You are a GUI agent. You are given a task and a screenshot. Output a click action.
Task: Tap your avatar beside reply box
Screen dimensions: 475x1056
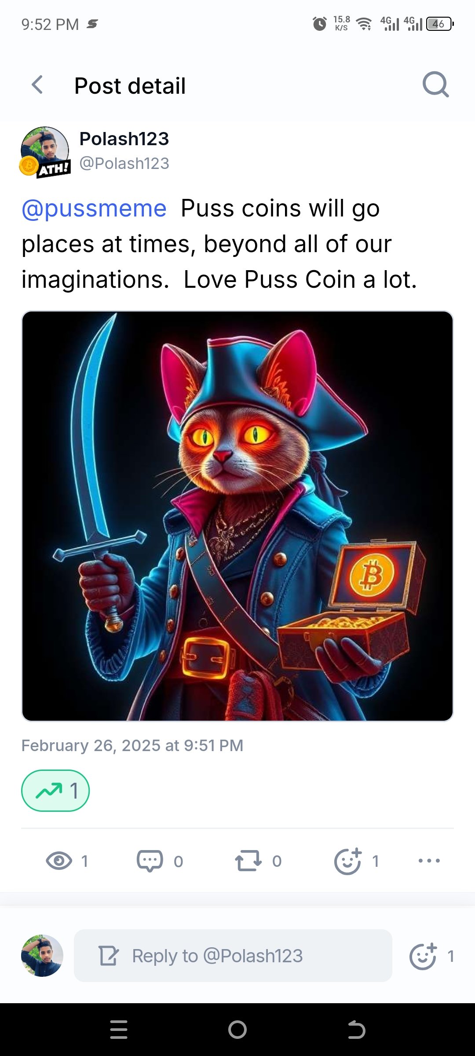point(42,956)
